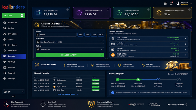This screenshot has height=110, width=196.
Task: Click the May 30 Bank Account €500.00 row
Action: tap(68, 80)
